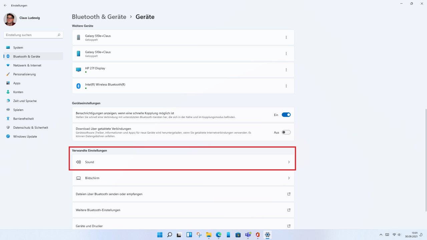Show hidden system tray icons
427x240 pixels.
(381, 235)
